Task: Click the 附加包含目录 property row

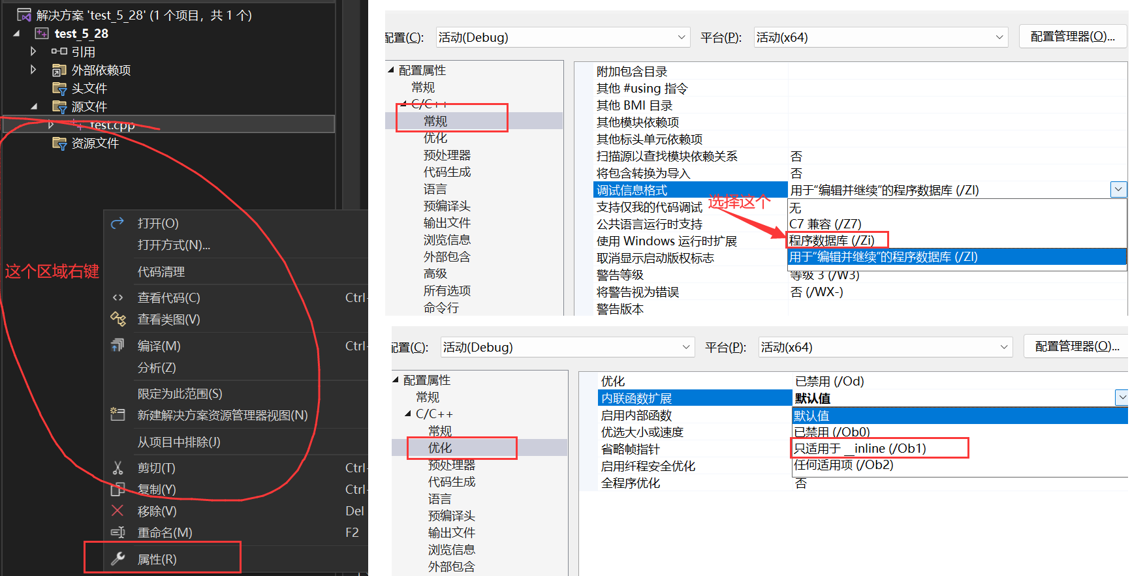Action: point(860,71)
